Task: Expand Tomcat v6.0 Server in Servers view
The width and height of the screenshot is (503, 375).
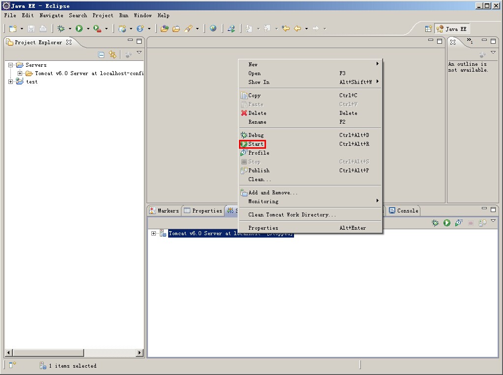Action: tap(154, 234)
